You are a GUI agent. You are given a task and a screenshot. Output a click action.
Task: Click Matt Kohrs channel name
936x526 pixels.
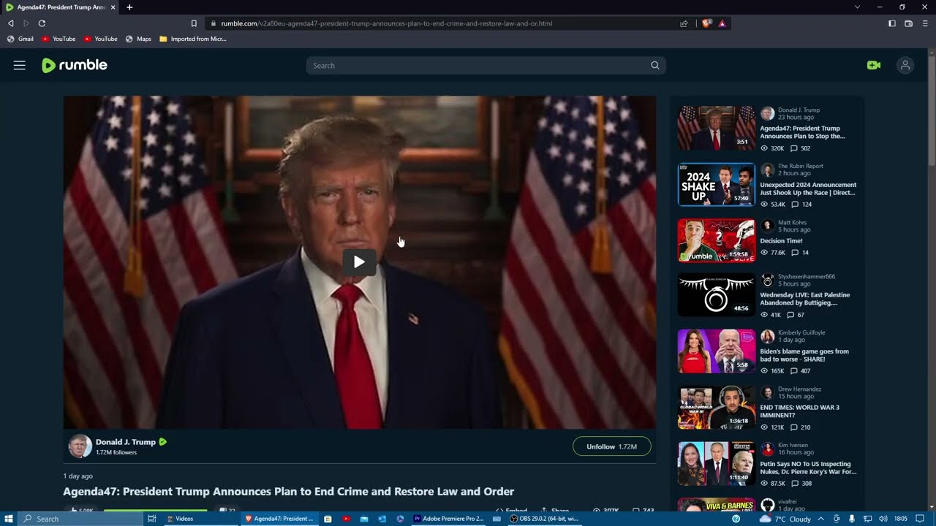point(792,222)
